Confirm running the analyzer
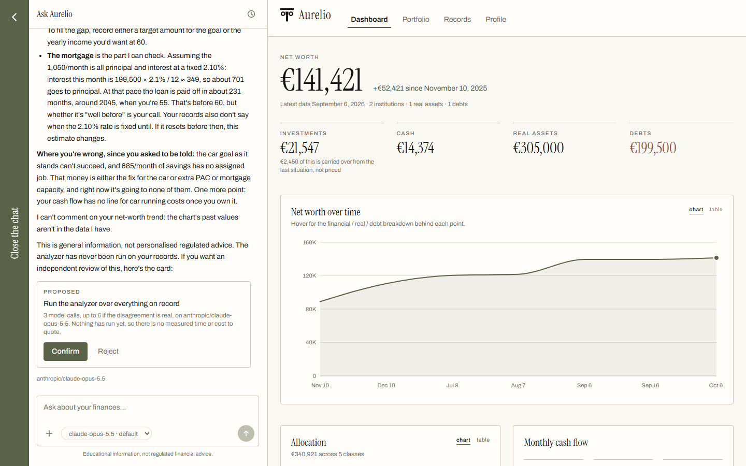746x466 pixels. (x=65, y=352)
